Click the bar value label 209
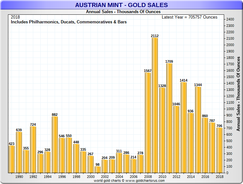 [x=112, y=157]
